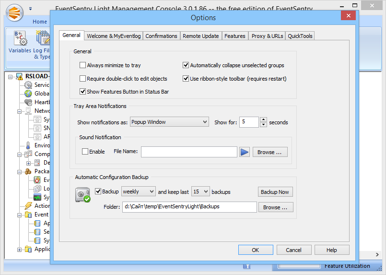
Task: Select the General tab
Action: pos(71,35)
